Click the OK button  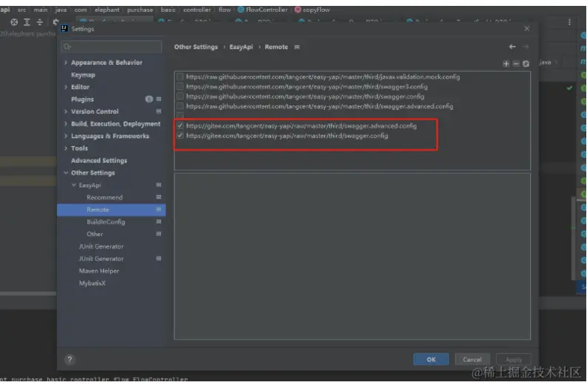click(431, 359)
